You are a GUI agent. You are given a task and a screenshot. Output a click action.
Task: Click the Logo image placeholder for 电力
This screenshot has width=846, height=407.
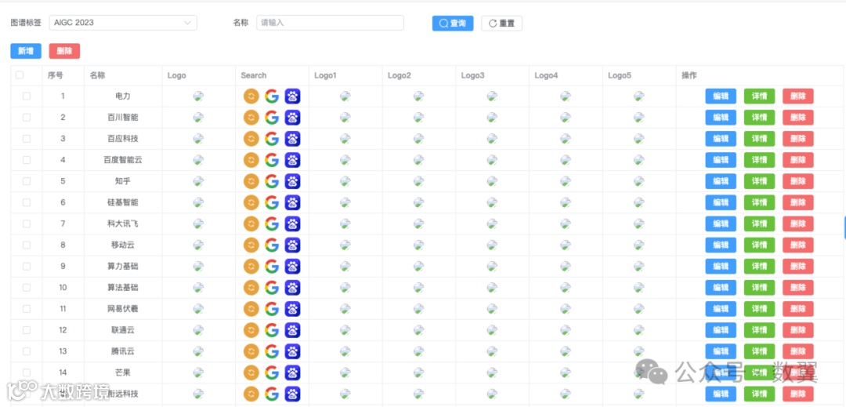click(198, 96)
